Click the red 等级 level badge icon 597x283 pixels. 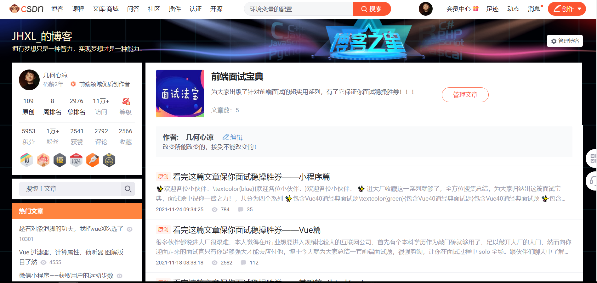tap(126, 101)
